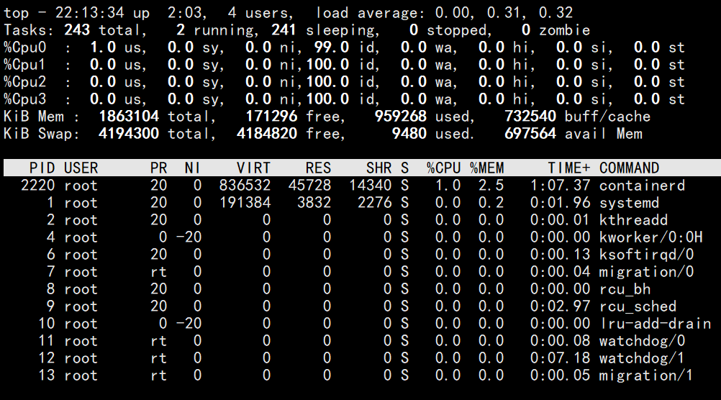Select the VIRT column header
The image size is (721, 400).
[254, 168]
